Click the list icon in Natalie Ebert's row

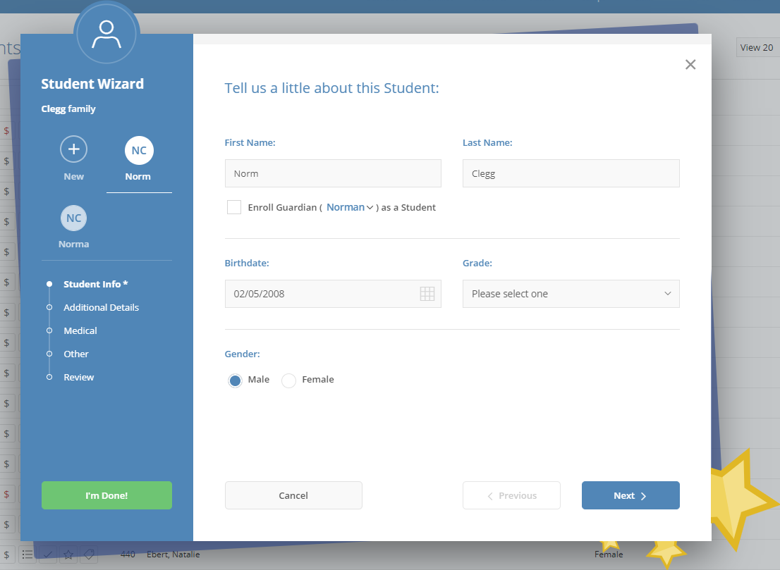pos(27,554)
